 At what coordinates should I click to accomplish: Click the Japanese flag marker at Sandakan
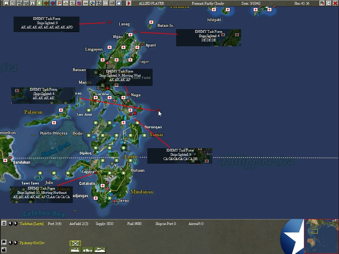(x=5, y=160)
